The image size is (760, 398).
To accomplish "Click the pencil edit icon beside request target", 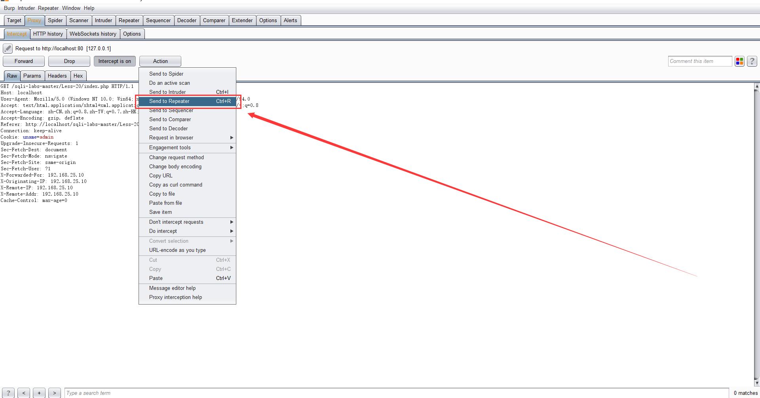I will 8,48.
